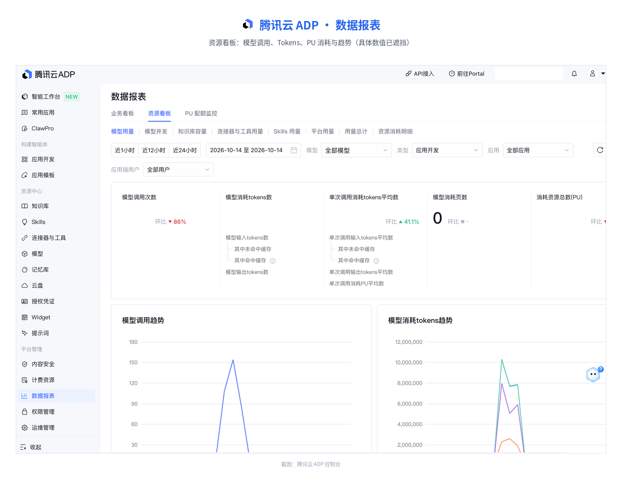Switch to the 资源消耗明细 sub-tab
The image size is (622, 487).
click(x=395, y=131)
